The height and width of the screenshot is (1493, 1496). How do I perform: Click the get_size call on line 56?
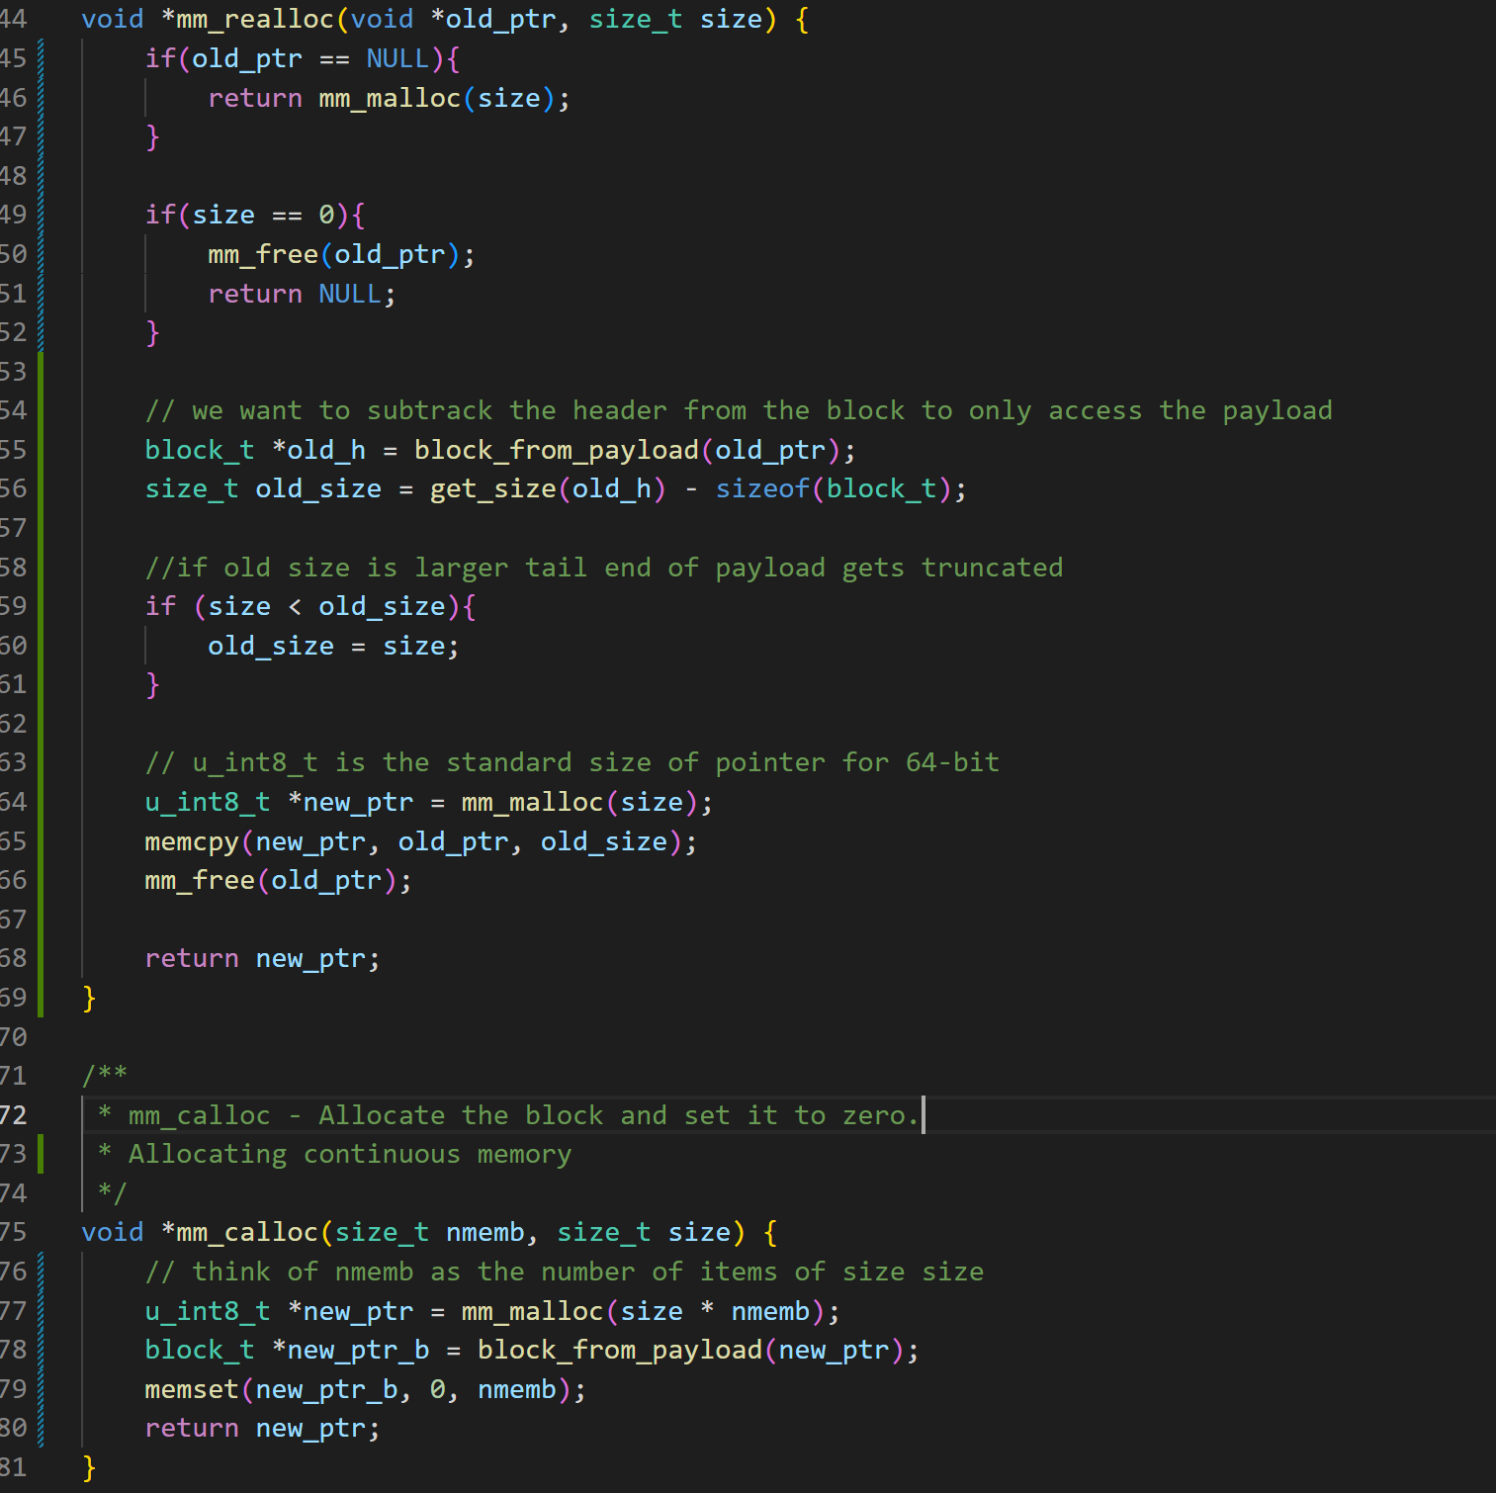coord(492,488)
